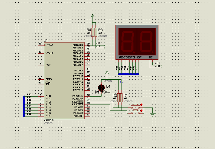Click pin number 9 stub at RST
This screenshot has width=215, height=149.
pyautogui.click(x=41, y=64)
